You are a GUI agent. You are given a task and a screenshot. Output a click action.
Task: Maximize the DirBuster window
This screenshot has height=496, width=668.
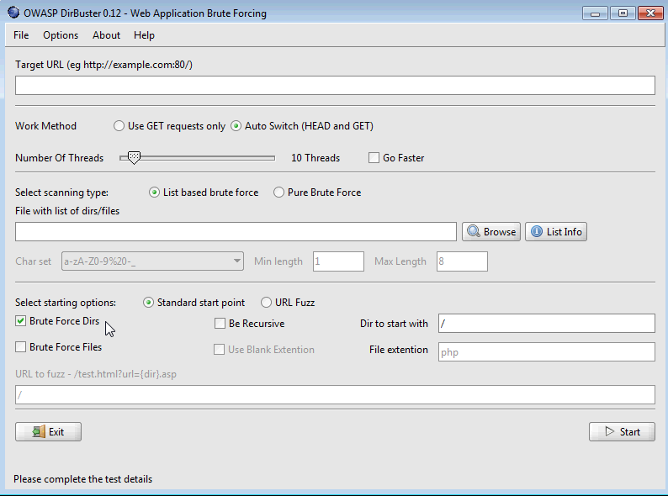tap(623, 13)
